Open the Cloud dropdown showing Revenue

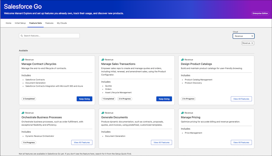point(243,36)
